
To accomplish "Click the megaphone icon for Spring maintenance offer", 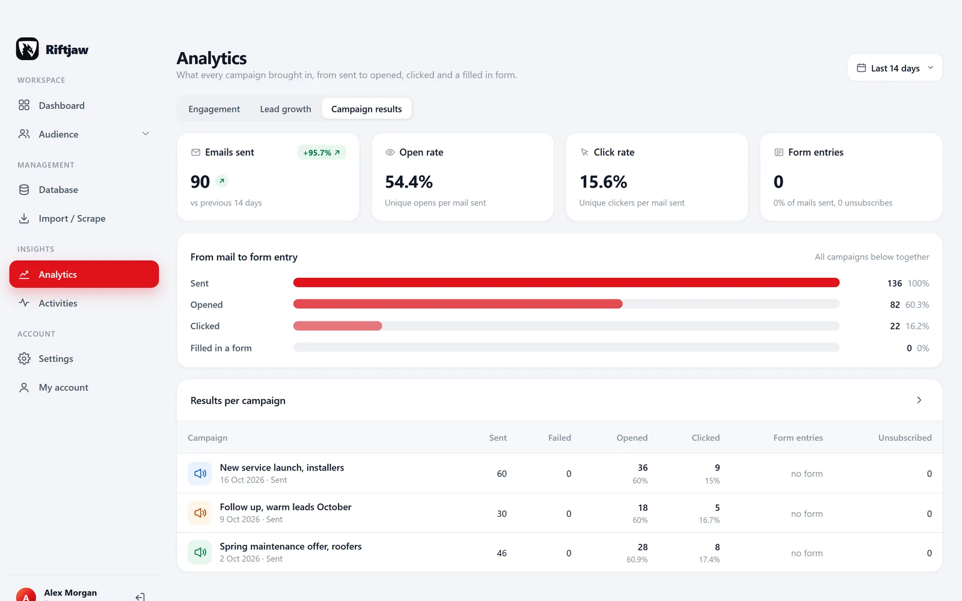I will tap(200, 552).
